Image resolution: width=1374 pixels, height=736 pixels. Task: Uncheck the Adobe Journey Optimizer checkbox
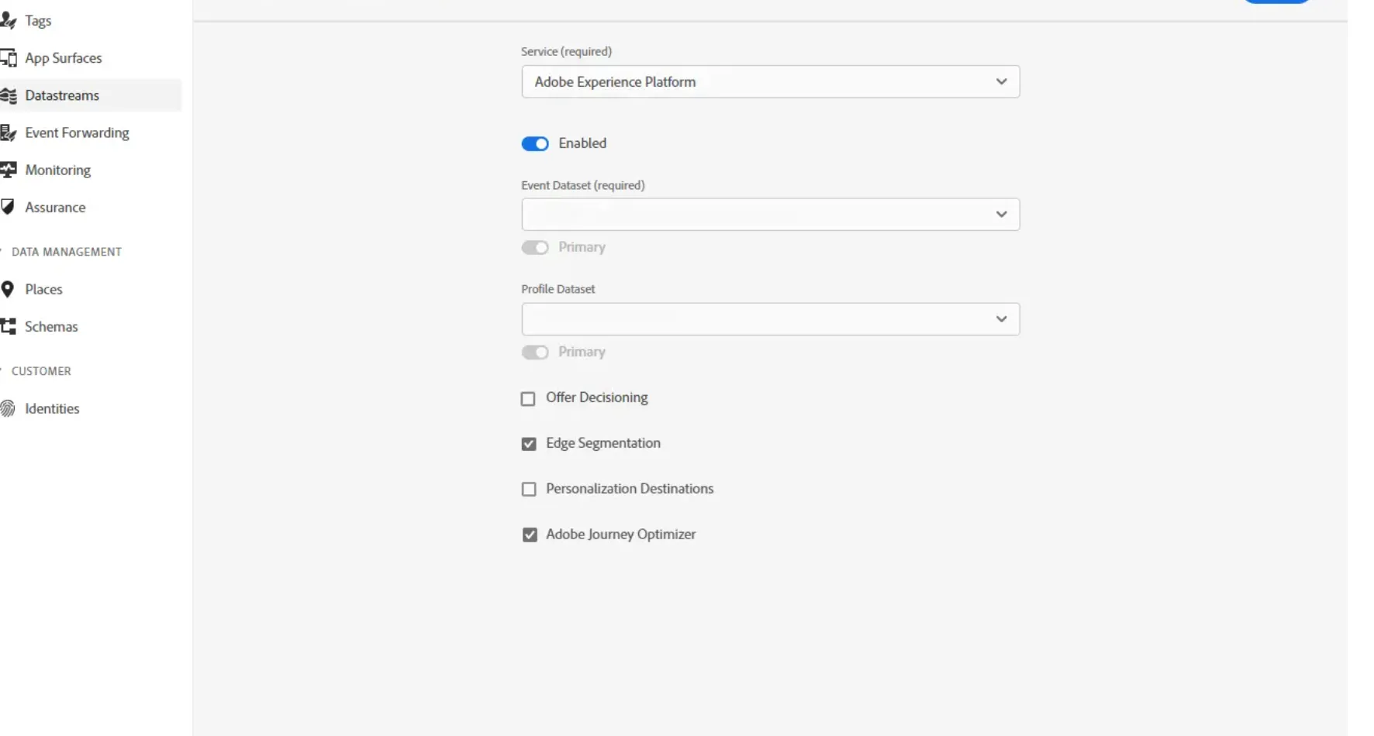(x=530, y=535)
